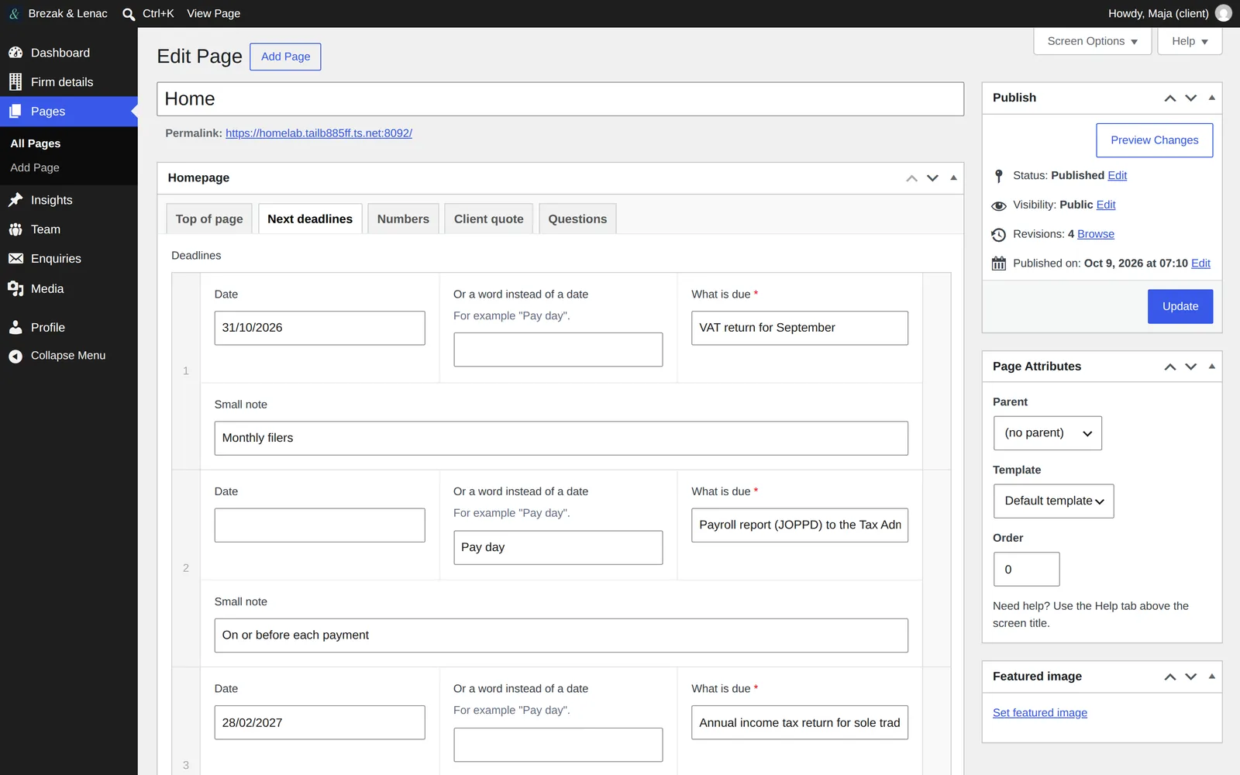Image resolution: width=1240 pixels, height=775 pixels.
Task: Click the Collapse Menu arrow icon
Action: 15,356
